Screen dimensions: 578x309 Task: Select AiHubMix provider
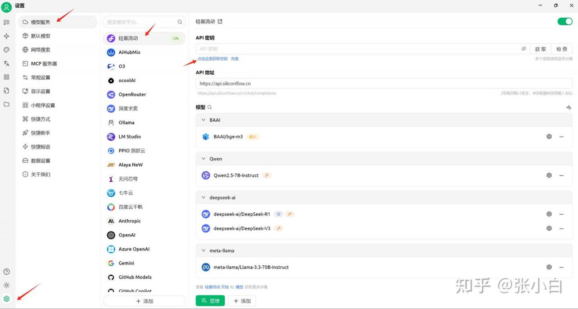[x=144, y=52]
